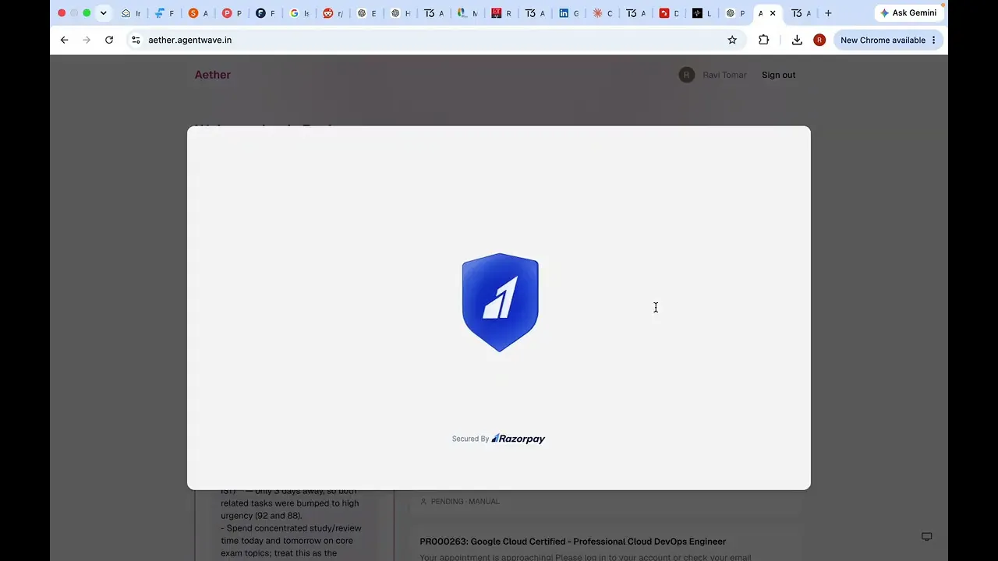Click the macOS green fullscreen window button

(x=87, y=13)
